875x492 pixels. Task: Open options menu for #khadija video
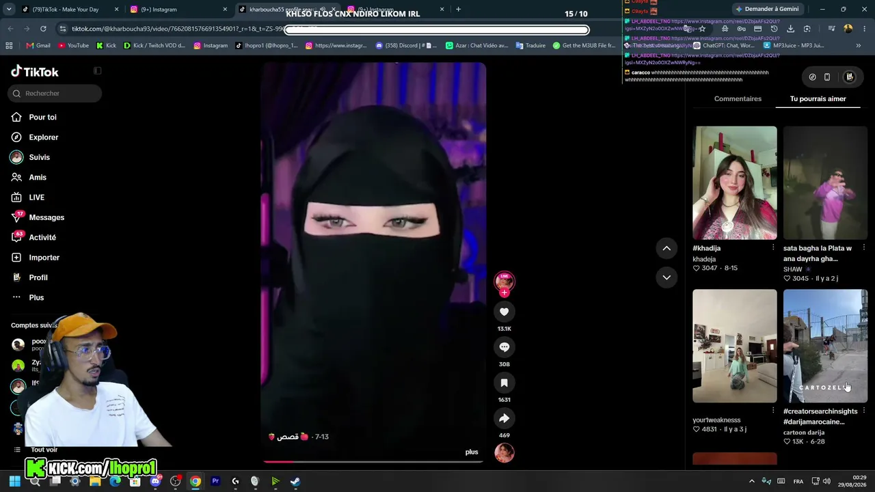pos(773,247)
